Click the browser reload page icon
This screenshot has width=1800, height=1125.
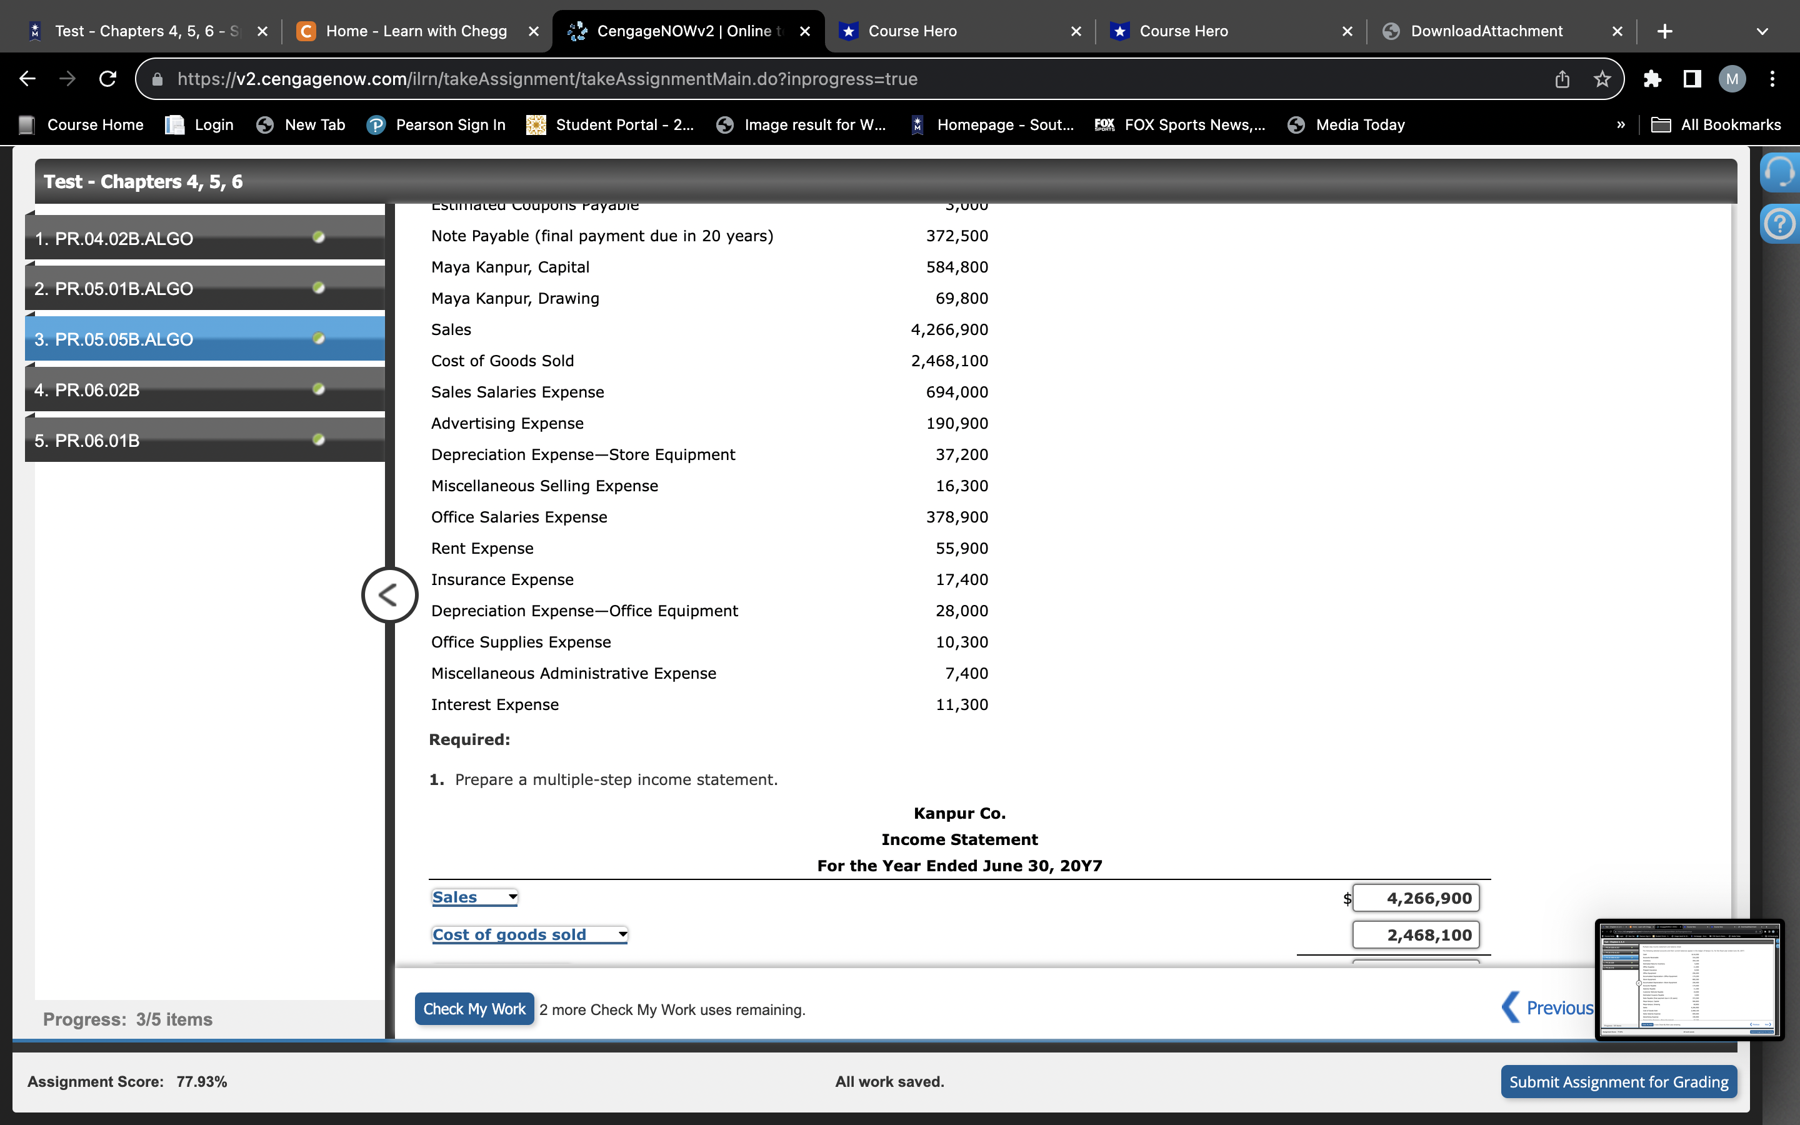[x=108, y=79]
